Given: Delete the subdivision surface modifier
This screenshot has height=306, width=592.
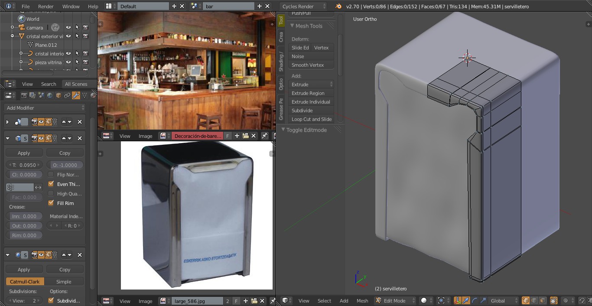Looking at the screenshot, I should click(80, 255).
